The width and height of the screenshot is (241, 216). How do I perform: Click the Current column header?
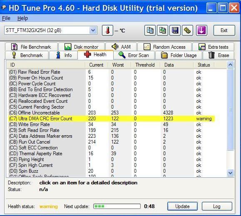point(97,65)
